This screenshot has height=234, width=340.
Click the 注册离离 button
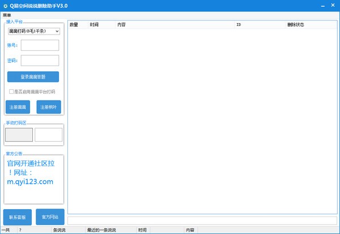click(x=17, y=107)
